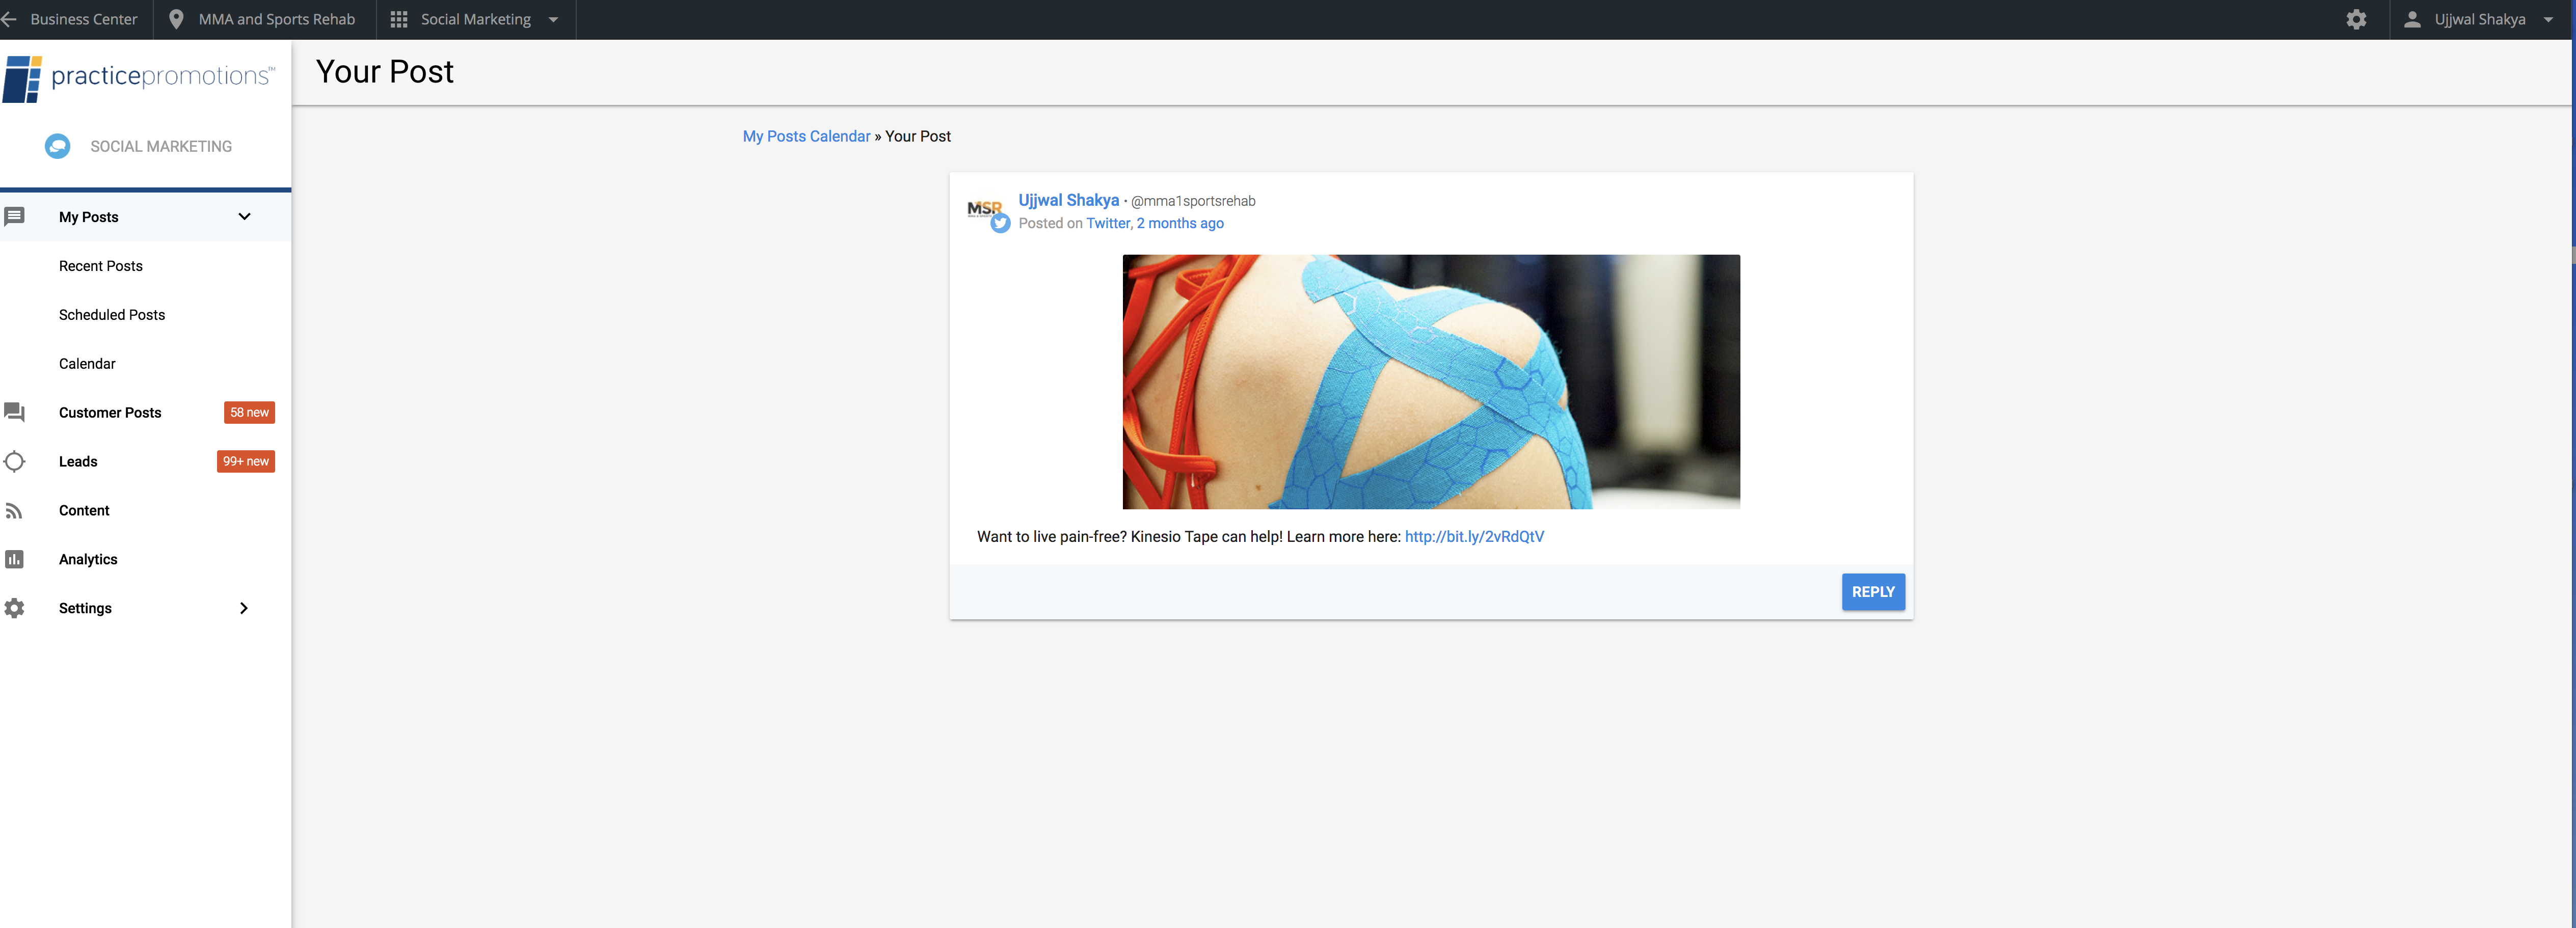Click the MMA and Sports Rehab location name

click(277, 19)
